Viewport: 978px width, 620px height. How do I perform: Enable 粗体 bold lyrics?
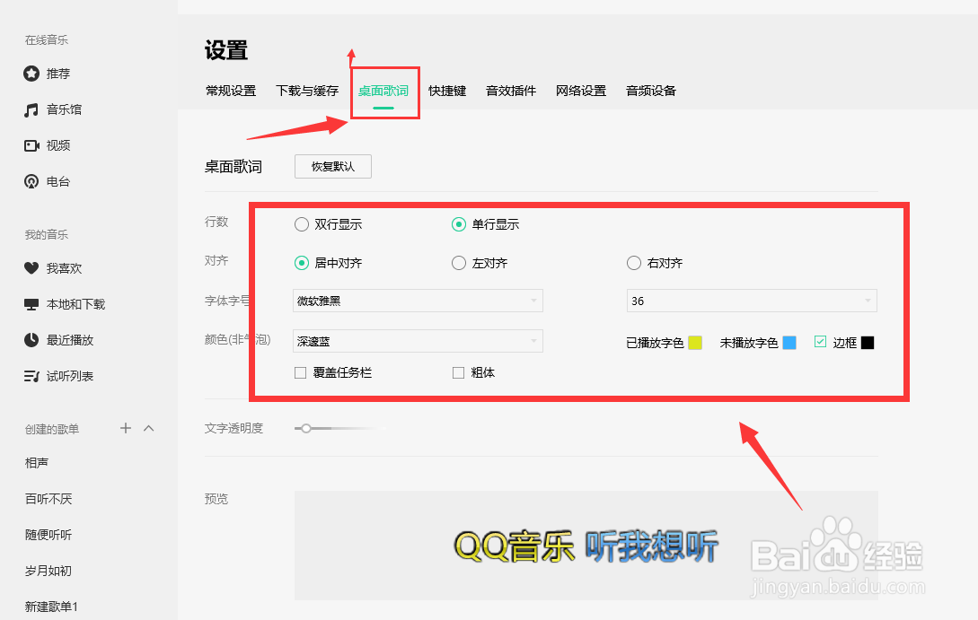coord(458,372)
